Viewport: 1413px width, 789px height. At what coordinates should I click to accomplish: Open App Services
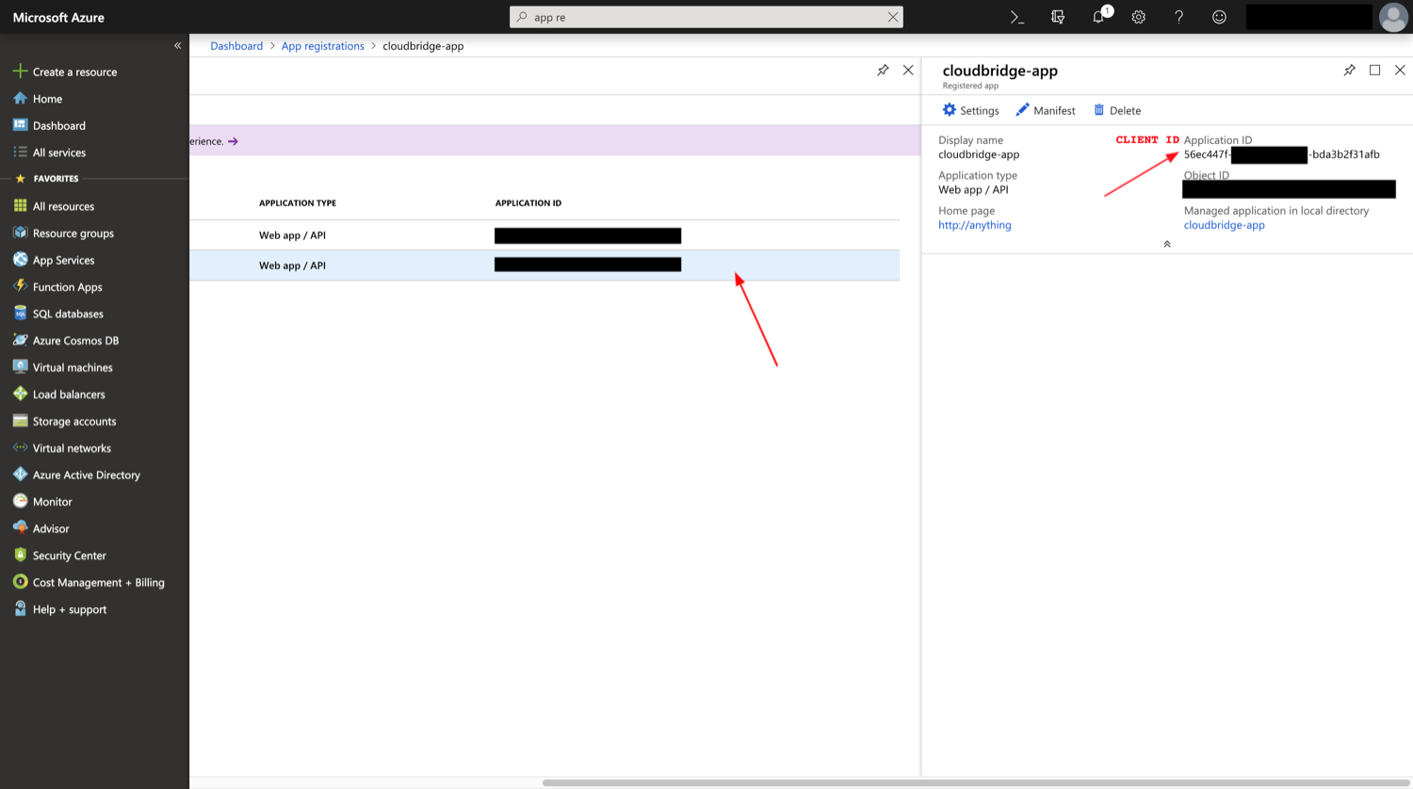[54, 260]
